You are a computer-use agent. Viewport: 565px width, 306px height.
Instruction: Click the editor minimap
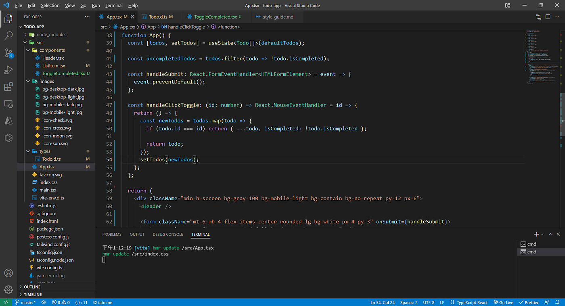(542, 57)
